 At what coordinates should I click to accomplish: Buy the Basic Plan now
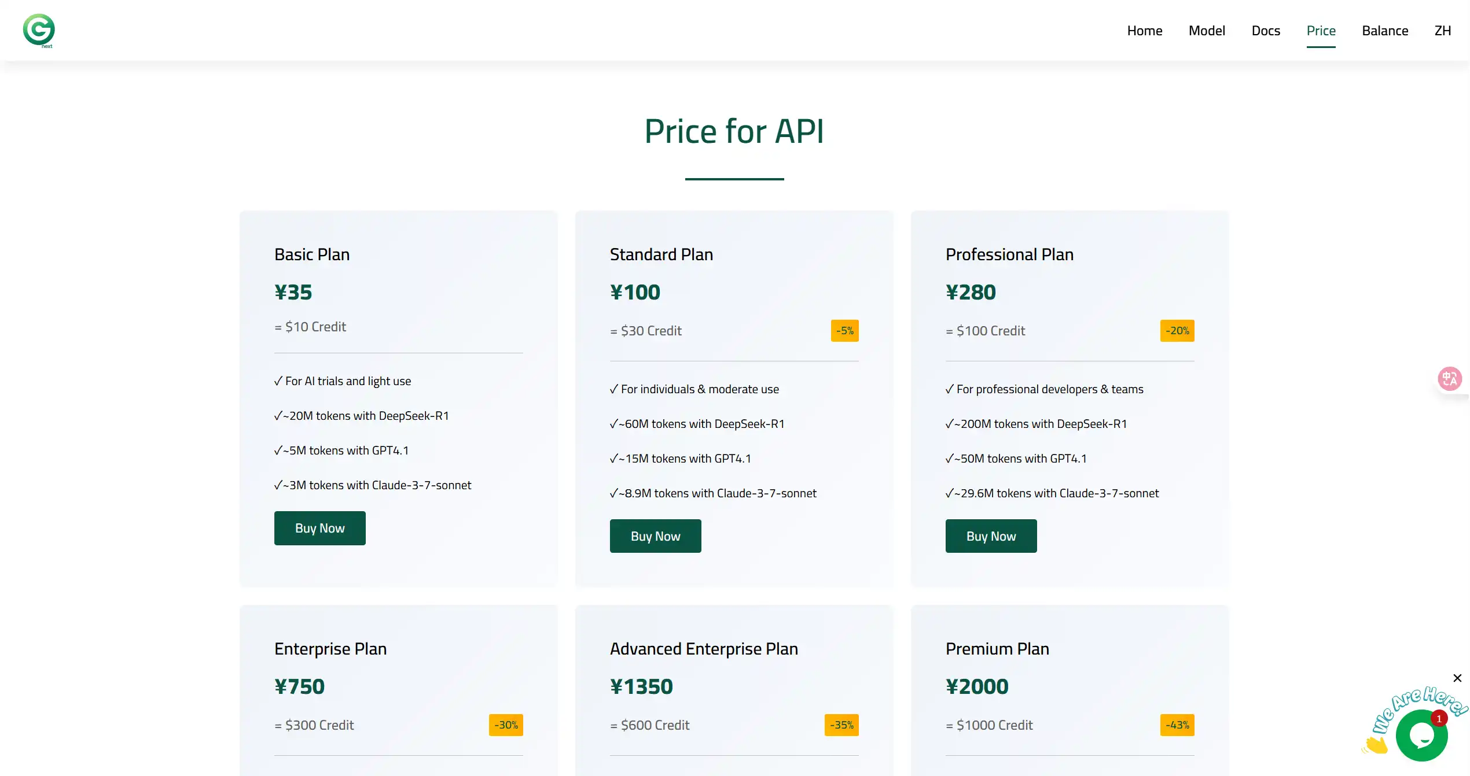(x=319, y=528)
